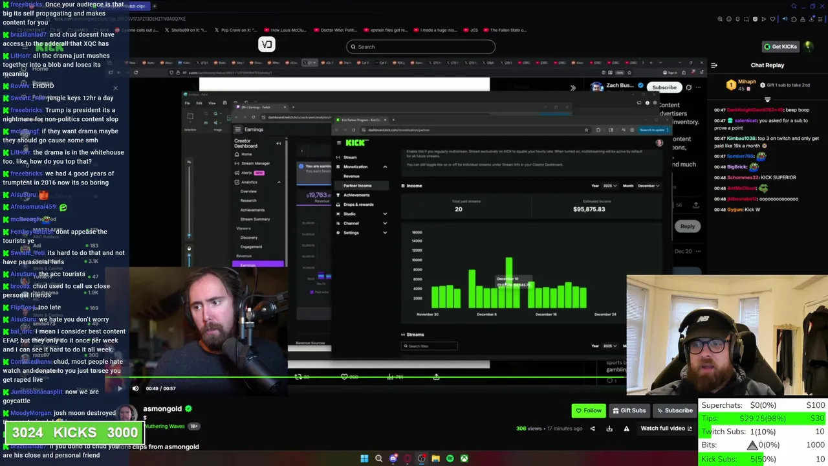Click Search titles field under Streams
The width and height of the screenshot is (828, 466).
(429, 346)
